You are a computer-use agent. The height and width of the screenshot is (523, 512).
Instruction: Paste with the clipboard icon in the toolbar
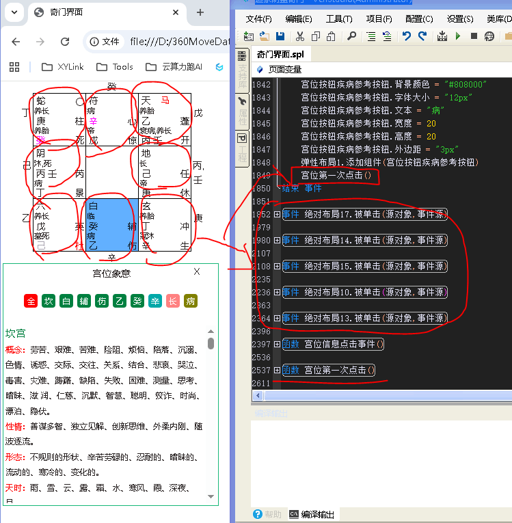331,36
